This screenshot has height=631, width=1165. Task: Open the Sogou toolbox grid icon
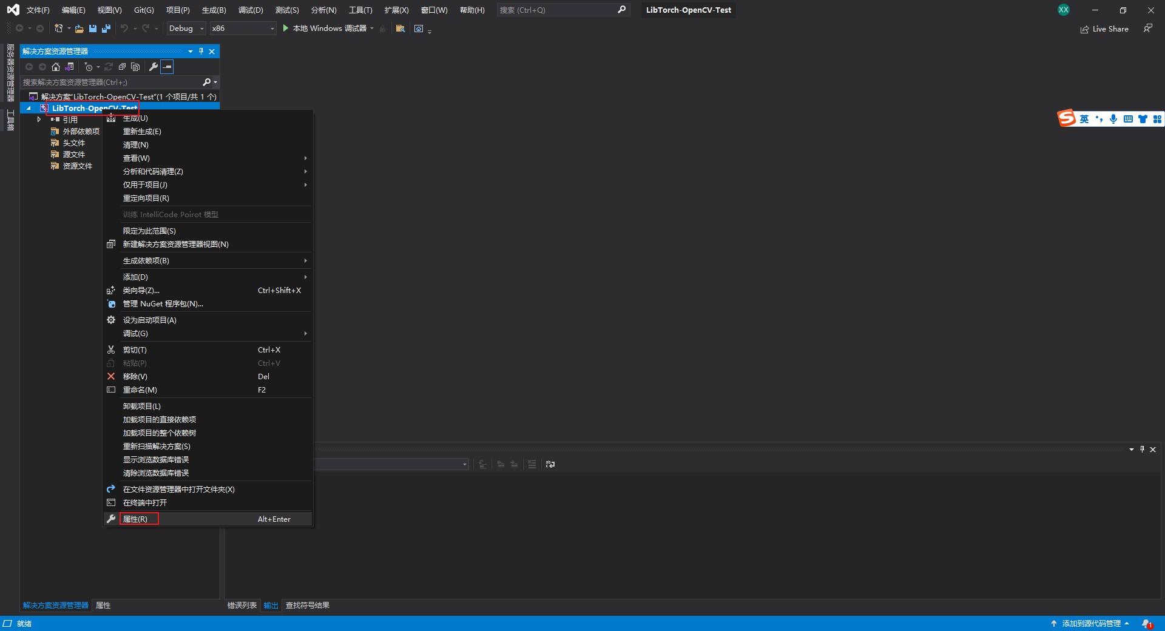click(1157, 119)
